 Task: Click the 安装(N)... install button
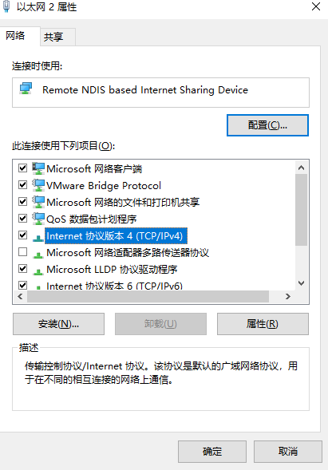[58, 324]
